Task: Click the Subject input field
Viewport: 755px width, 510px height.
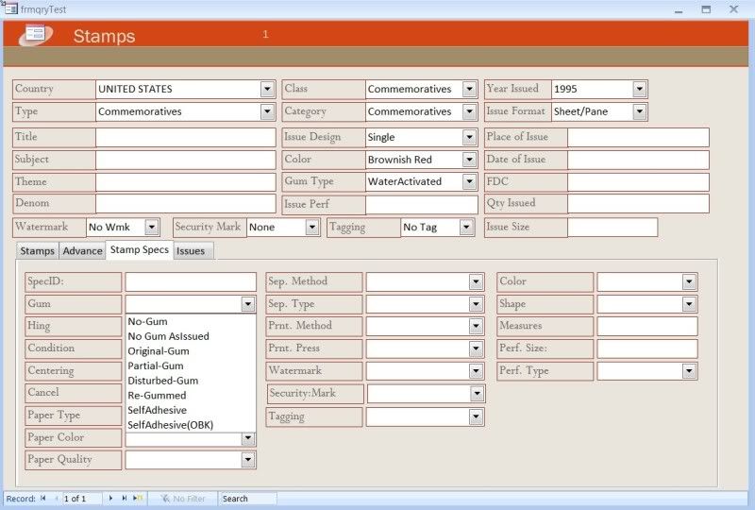Action: [185, 160]
